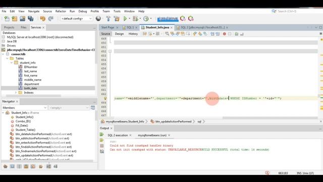Open dropdown arrow next to Debug Project
The image size is (323, 182).
140,19
